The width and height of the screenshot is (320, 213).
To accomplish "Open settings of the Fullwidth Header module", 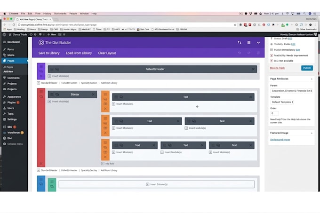I will 52,69.
